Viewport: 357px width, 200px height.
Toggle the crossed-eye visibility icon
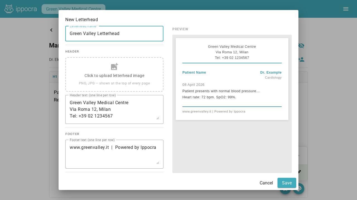pos(301,46)
